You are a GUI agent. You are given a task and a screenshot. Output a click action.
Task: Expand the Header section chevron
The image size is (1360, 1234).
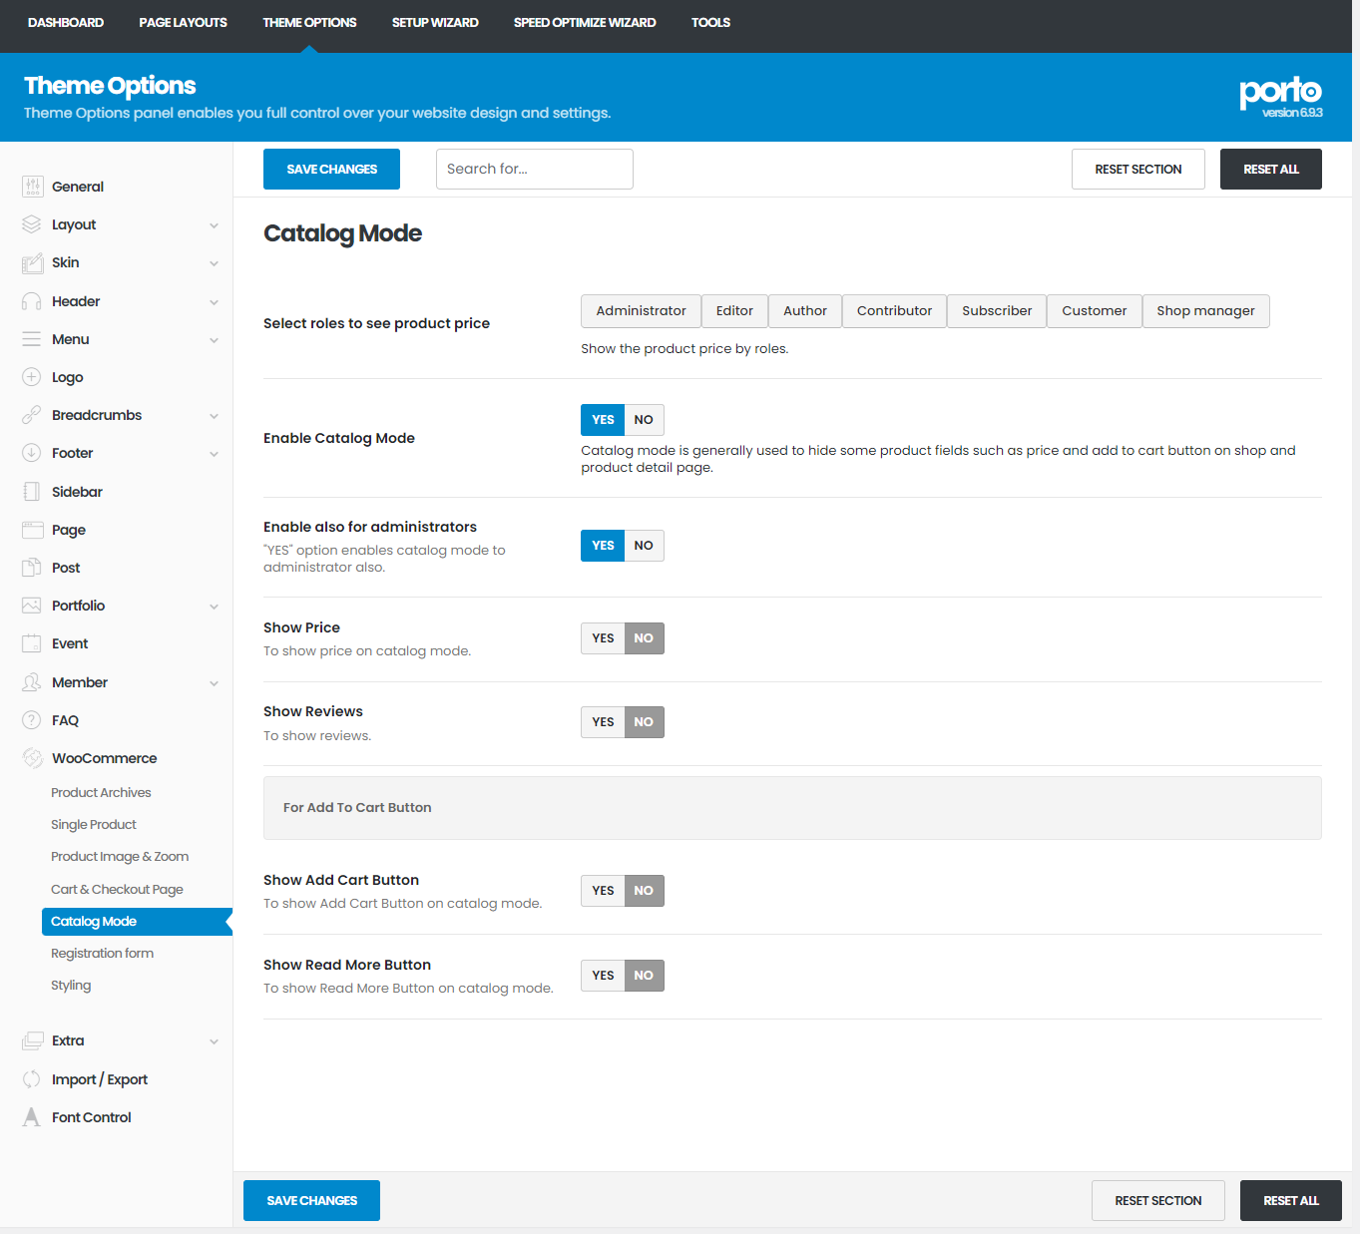(x=214, y=302)
